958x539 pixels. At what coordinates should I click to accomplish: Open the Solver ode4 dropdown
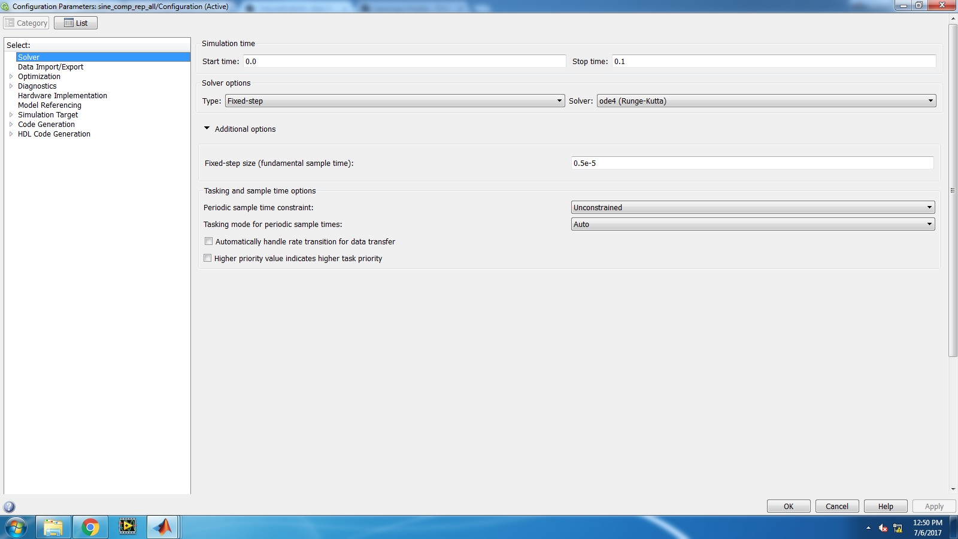(766, 101)
